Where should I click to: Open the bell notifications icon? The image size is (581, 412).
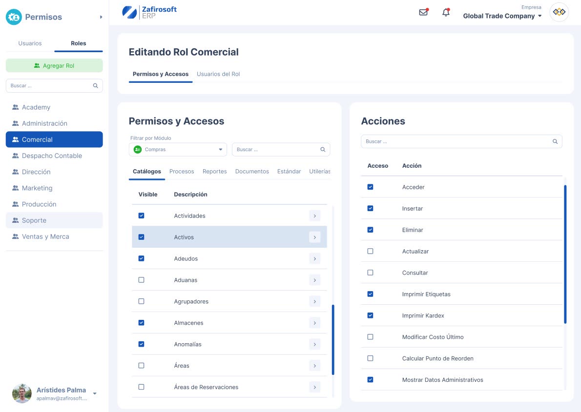[446, 12]
